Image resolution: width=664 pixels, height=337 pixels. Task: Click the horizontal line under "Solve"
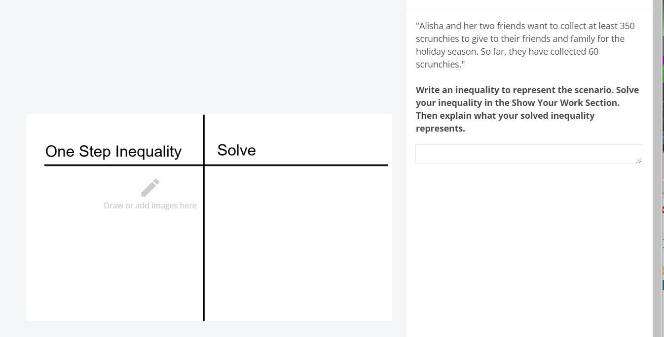[x=296, y=165]
